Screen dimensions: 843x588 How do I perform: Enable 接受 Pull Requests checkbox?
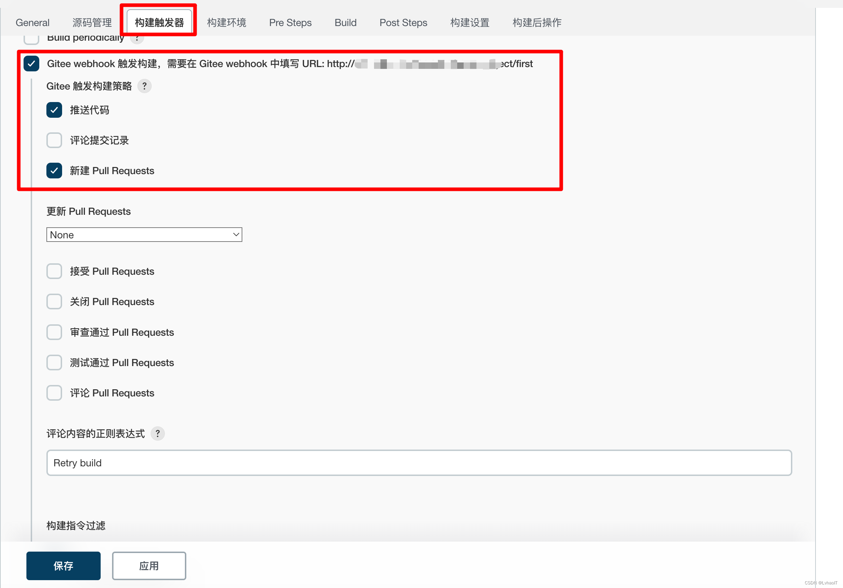coord(54,271)
